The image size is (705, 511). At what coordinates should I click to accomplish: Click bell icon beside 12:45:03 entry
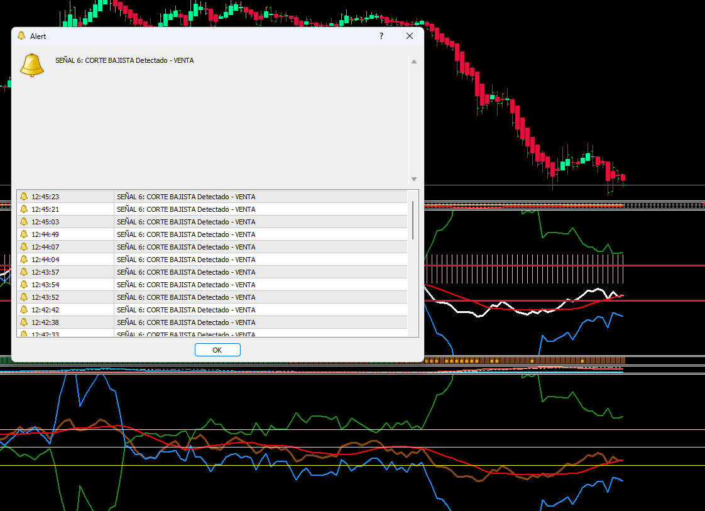[24, 222]
